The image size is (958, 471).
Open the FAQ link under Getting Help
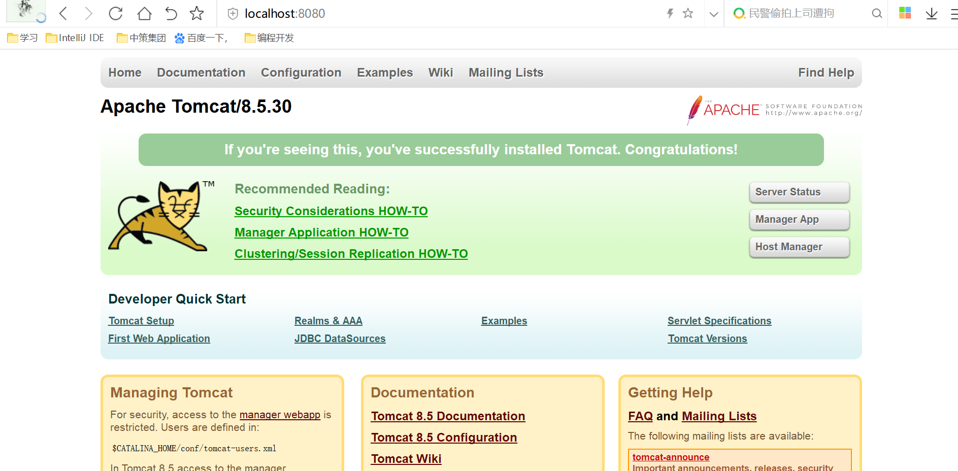click(x=640, y=416)
